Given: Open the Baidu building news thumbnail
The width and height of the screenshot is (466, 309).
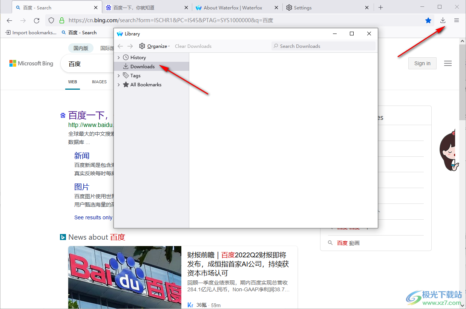Looking at the screenshot, I should (x=125, y=278).
